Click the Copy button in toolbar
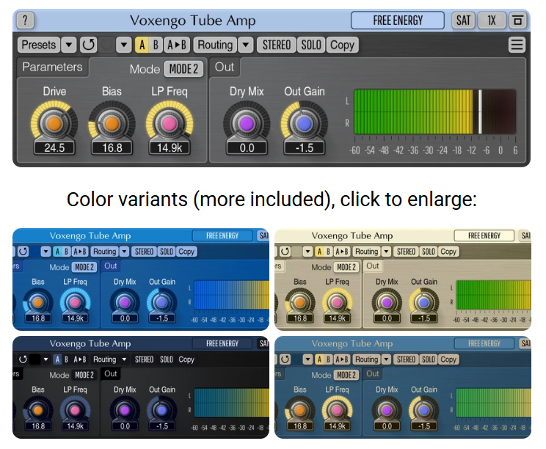 342,45
